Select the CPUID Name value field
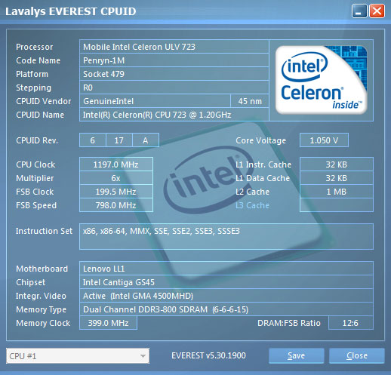Screen dimensions: 391x375 (x=174, y=115)
